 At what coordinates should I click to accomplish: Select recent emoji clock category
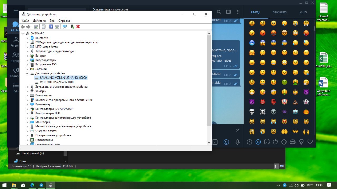pos(250,142)
